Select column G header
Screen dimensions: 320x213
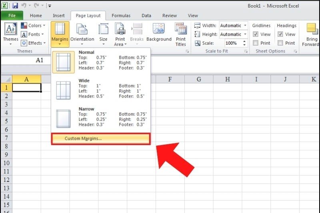(199, 79)
